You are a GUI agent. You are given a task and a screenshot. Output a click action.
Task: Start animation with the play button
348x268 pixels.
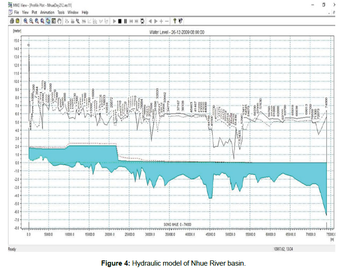(x=114, y=21)
